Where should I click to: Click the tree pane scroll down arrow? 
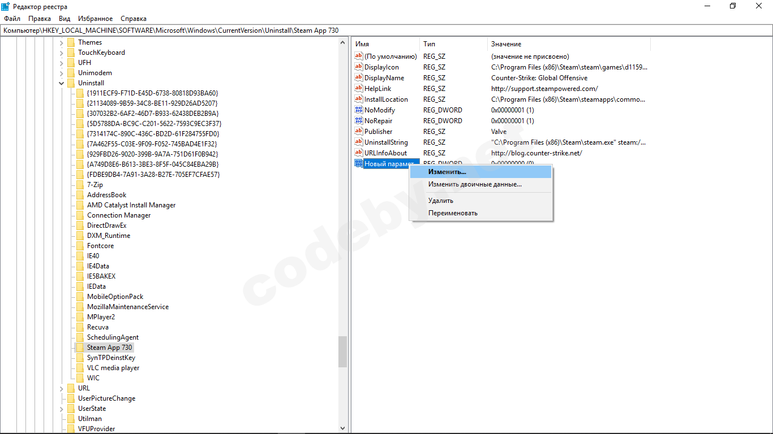point(342,428)
